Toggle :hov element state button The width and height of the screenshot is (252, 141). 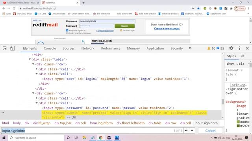coord(230,63)
